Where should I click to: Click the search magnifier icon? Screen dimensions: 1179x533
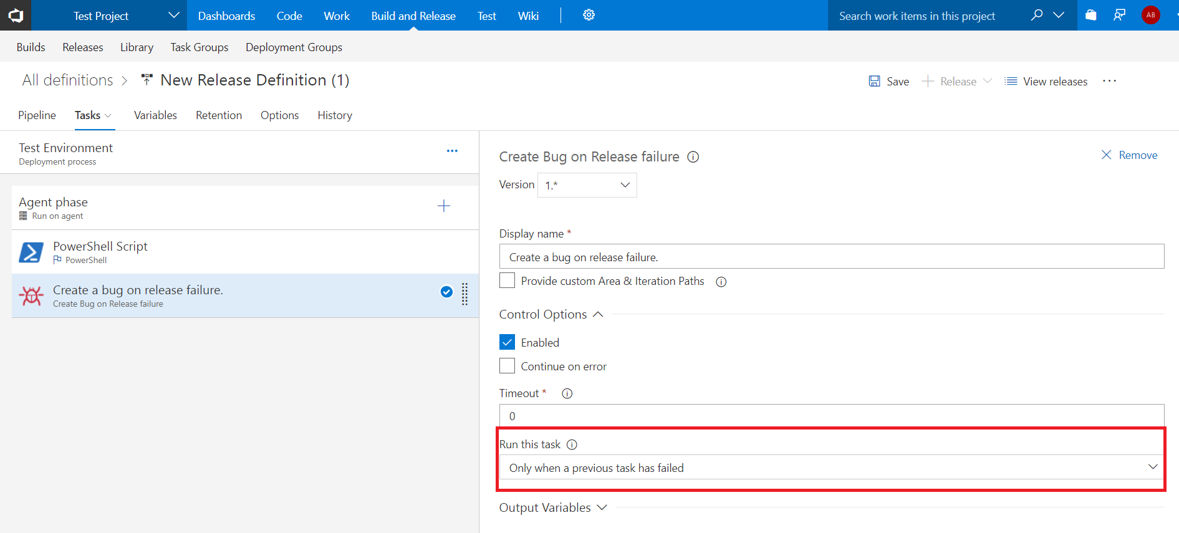pyautogui.click(x=1036, y=15)
